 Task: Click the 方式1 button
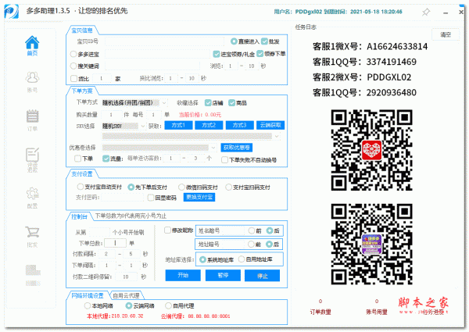click(178, 125)
